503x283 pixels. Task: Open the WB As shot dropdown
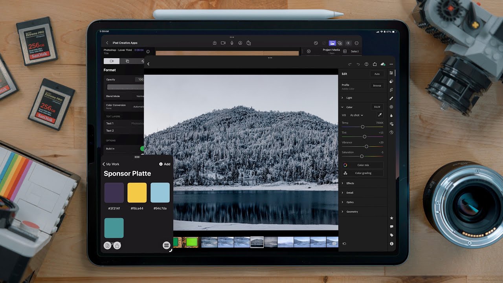(x=357, y=115)
